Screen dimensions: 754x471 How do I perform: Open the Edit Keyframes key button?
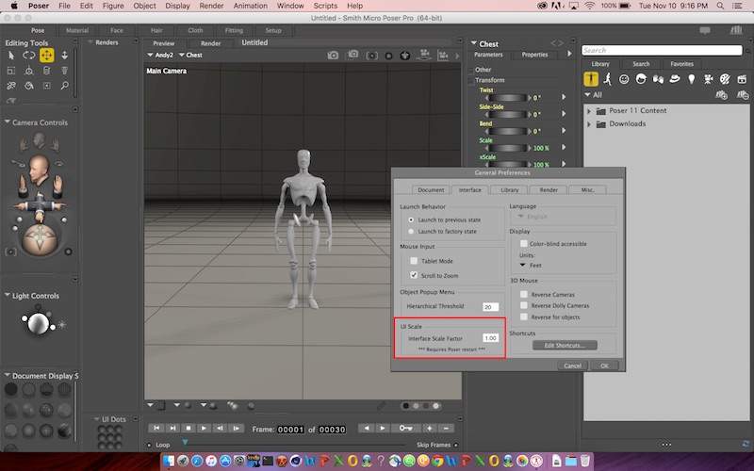point(405,429)
